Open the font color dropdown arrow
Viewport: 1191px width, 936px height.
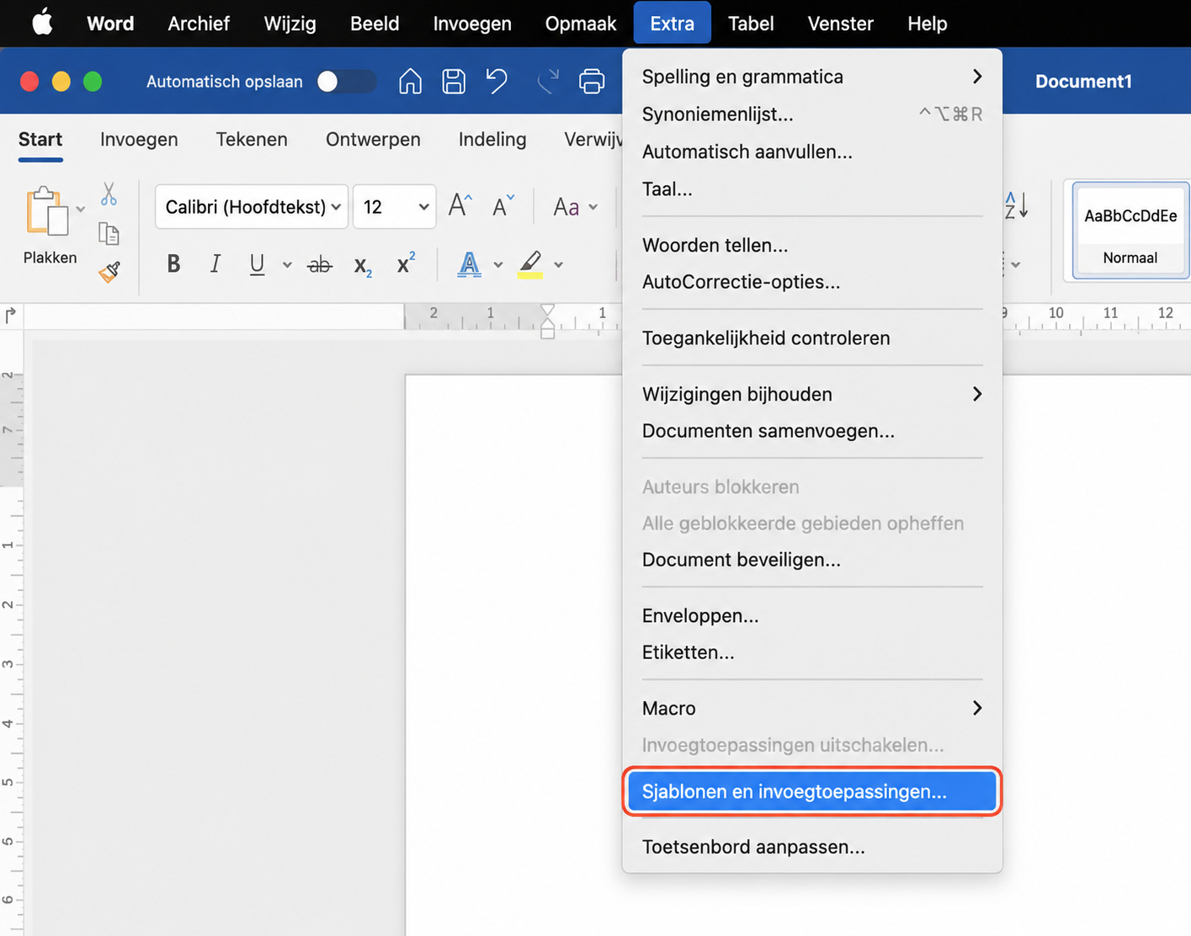coord(498,265)
